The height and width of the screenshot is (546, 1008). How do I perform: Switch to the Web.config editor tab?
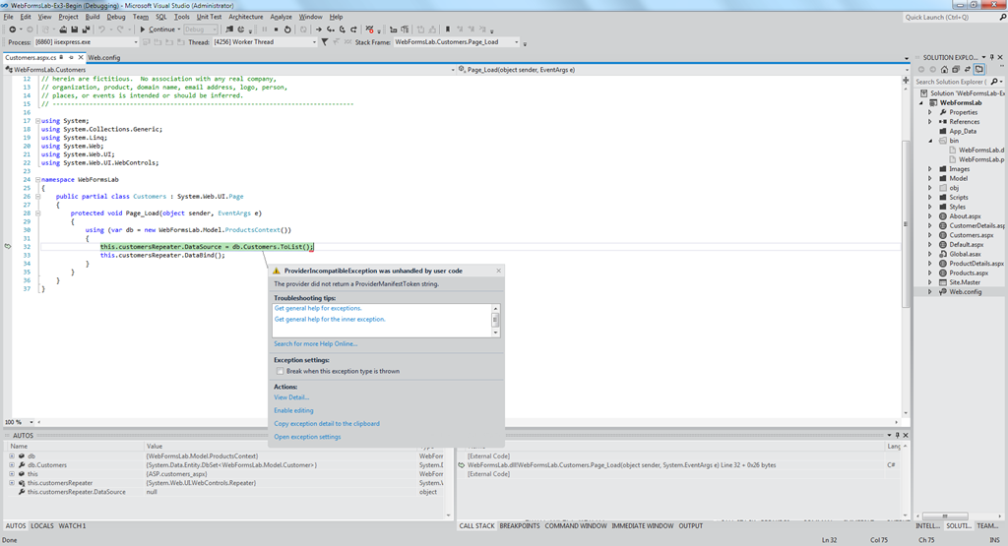point(103,58)
